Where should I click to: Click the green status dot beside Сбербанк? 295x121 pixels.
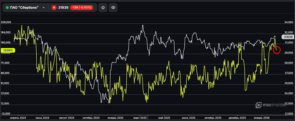coord(7,8)
